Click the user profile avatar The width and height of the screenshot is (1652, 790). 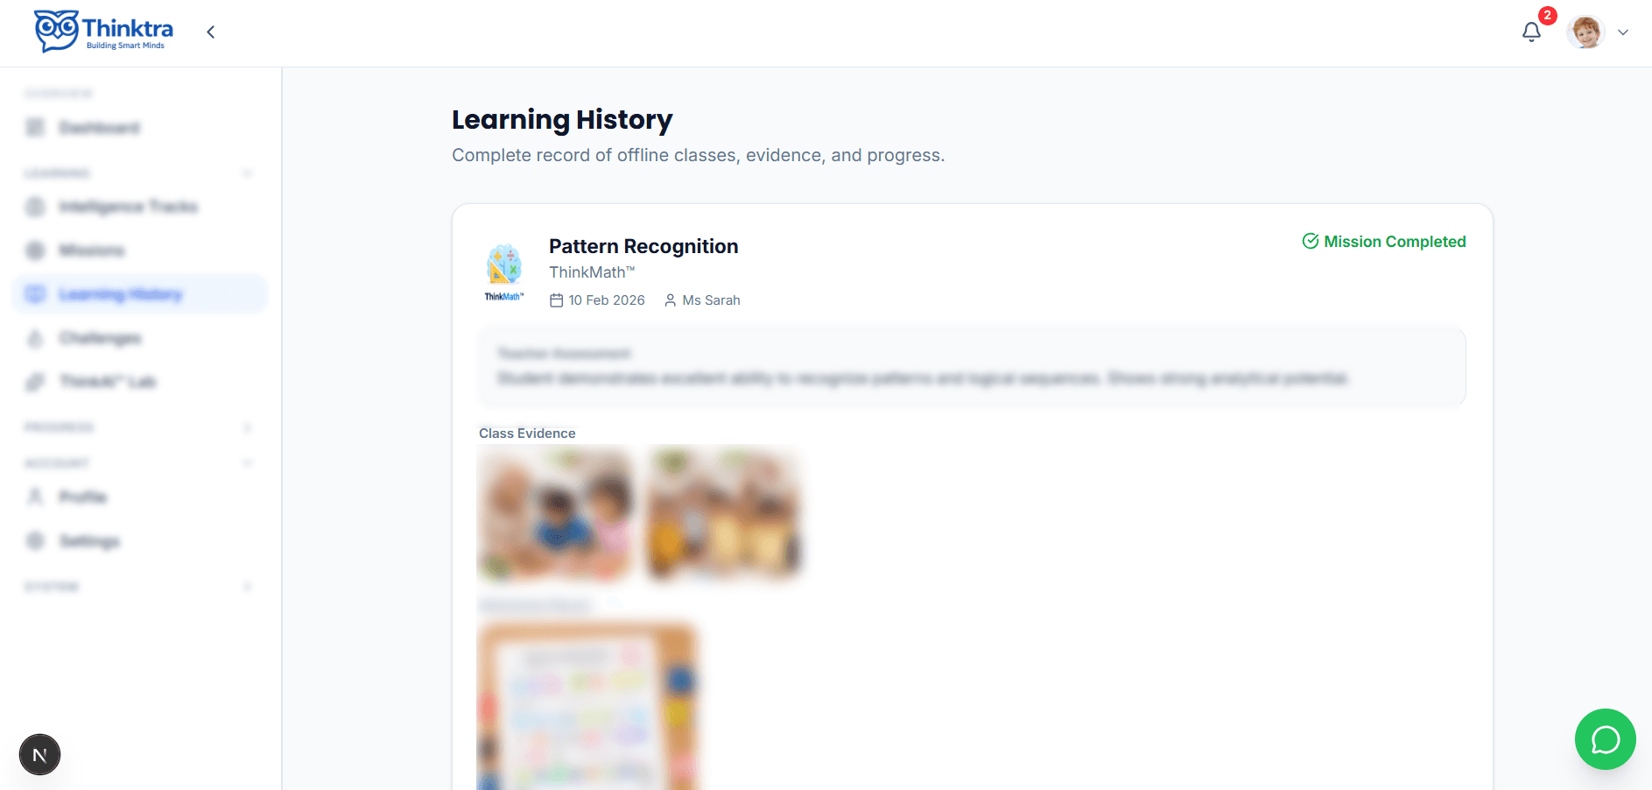[1585, 32]
